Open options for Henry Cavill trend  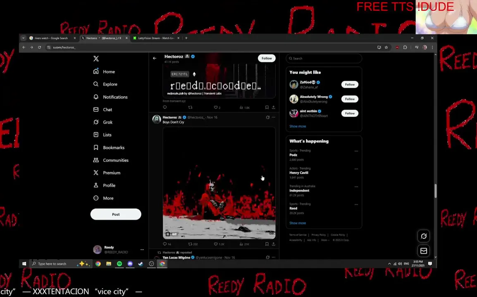[x=356, y=169]
